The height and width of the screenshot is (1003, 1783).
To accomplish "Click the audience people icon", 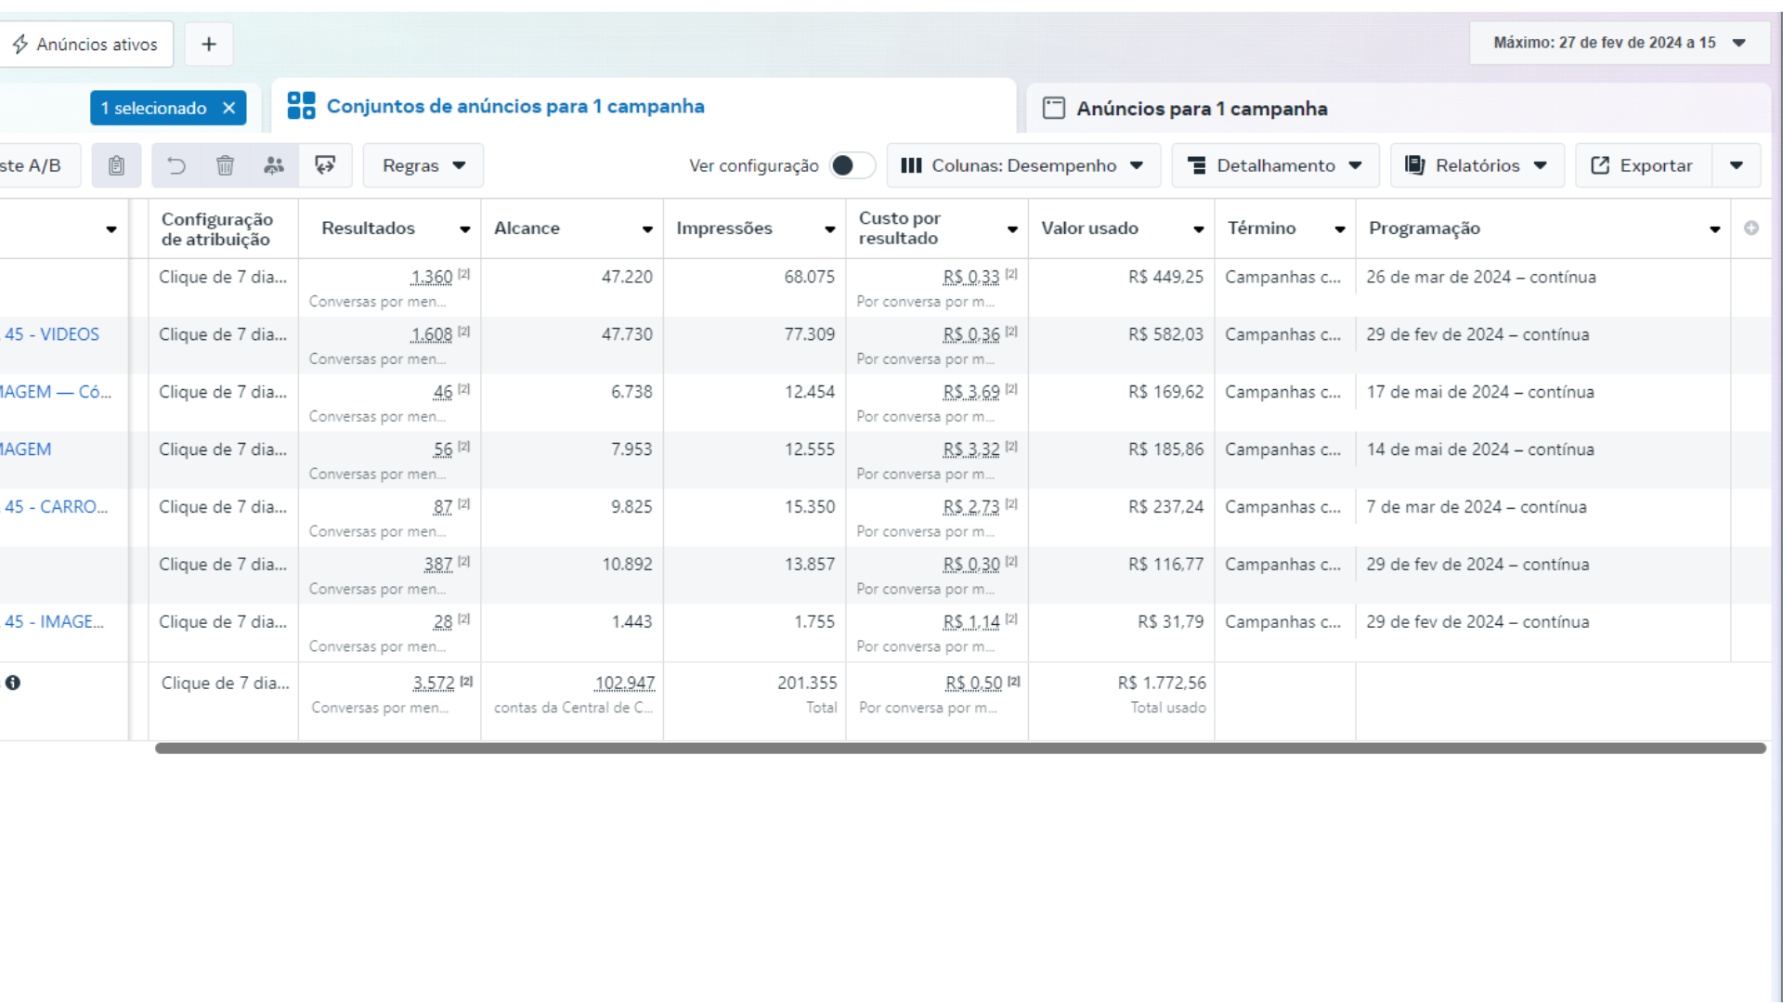I will 274,165.
